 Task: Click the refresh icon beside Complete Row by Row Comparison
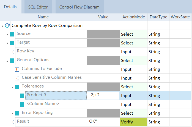coord(7,26)
